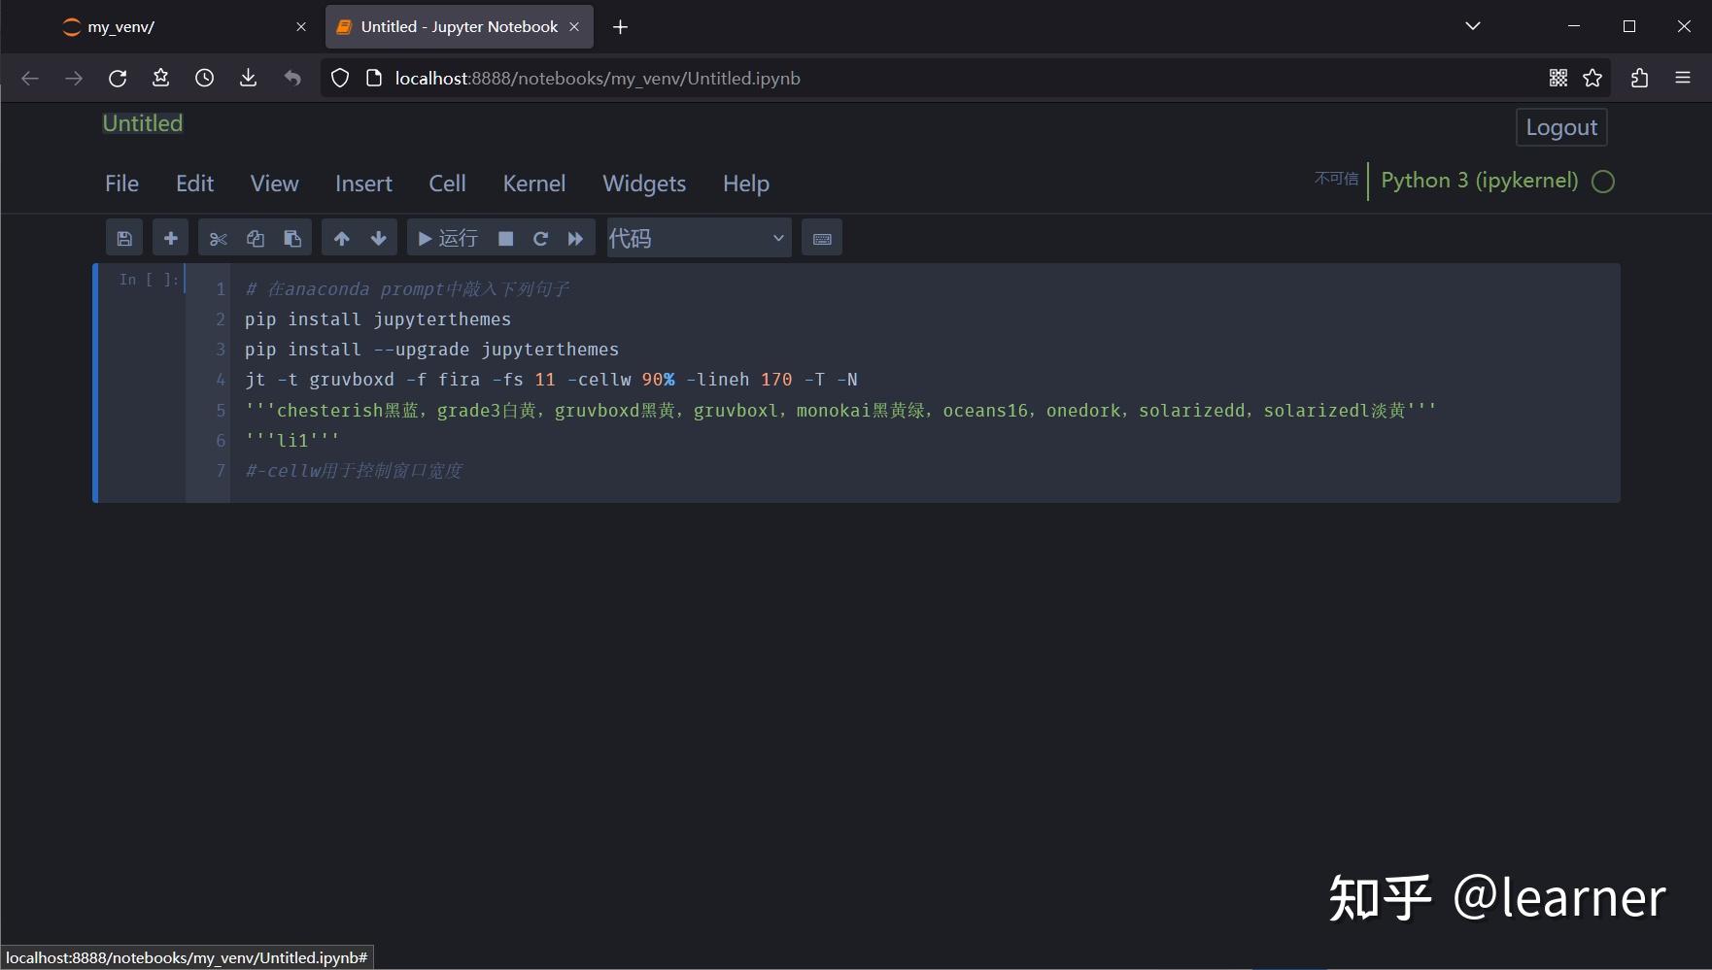
Task: Restart the kernel with the refresh icon
Action: 541,237
